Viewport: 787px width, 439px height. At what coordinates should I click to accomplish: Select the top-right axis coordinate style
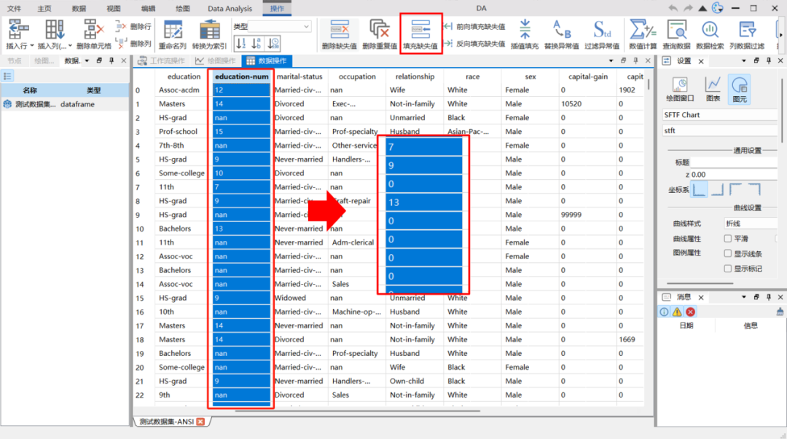(x=754, y=189)
